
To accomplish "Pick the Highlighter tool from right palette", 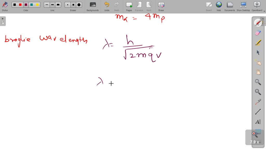I will pyautogui.click(x=258, y=43).
